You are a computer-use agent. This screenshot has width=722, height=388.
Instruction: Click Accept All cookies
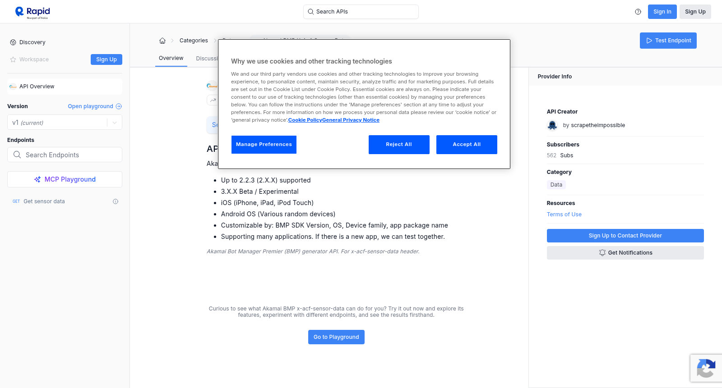[x=467, y=145]
